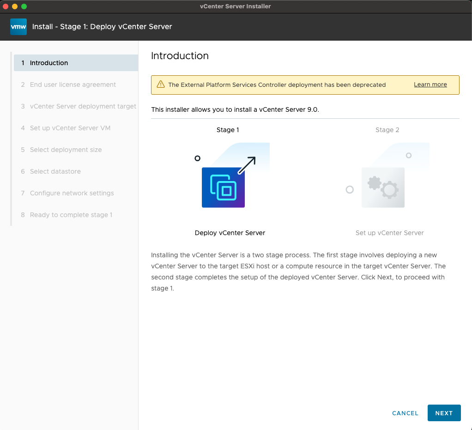Image resolution: width=472 pixels, height=430 pixels.
Task: Click the Stage 2 label
Action: coord(387,130)
